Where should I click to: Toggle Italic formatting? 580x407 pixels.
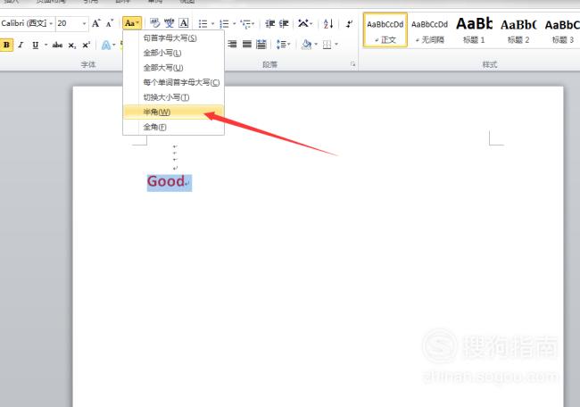coord(21,45)
